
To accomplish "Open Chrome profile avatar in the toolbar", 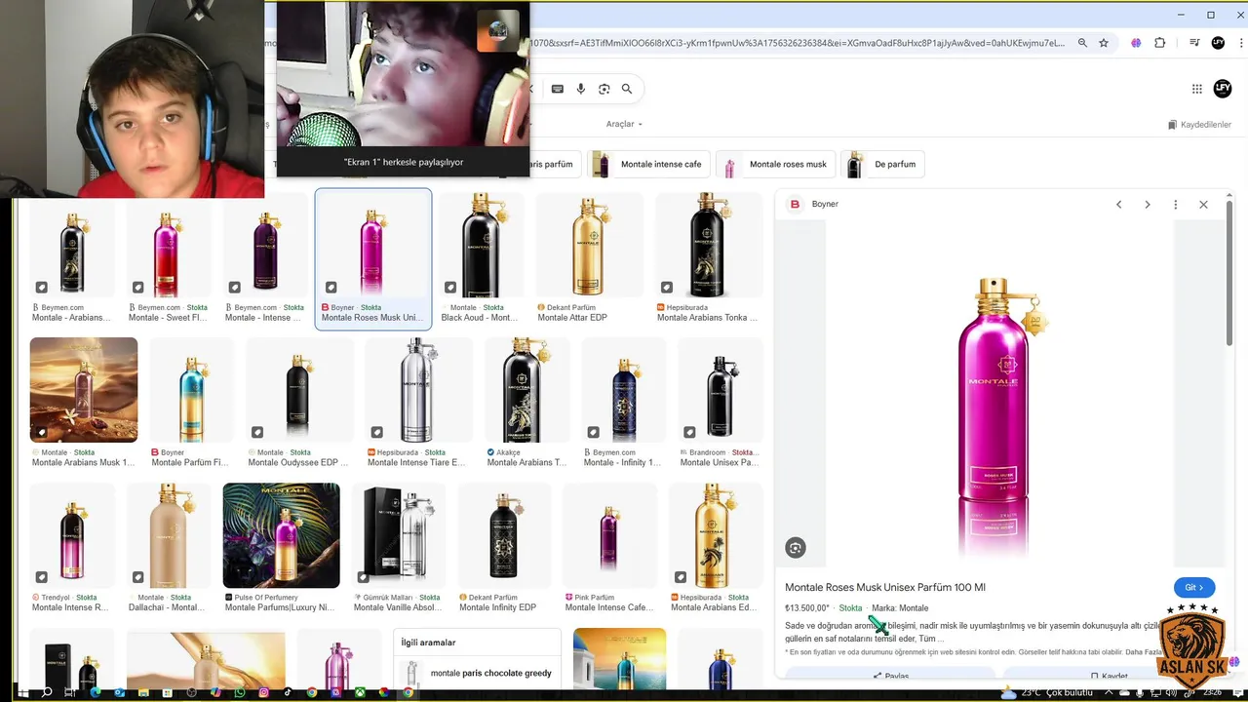I will click(x=1218, y=43).
